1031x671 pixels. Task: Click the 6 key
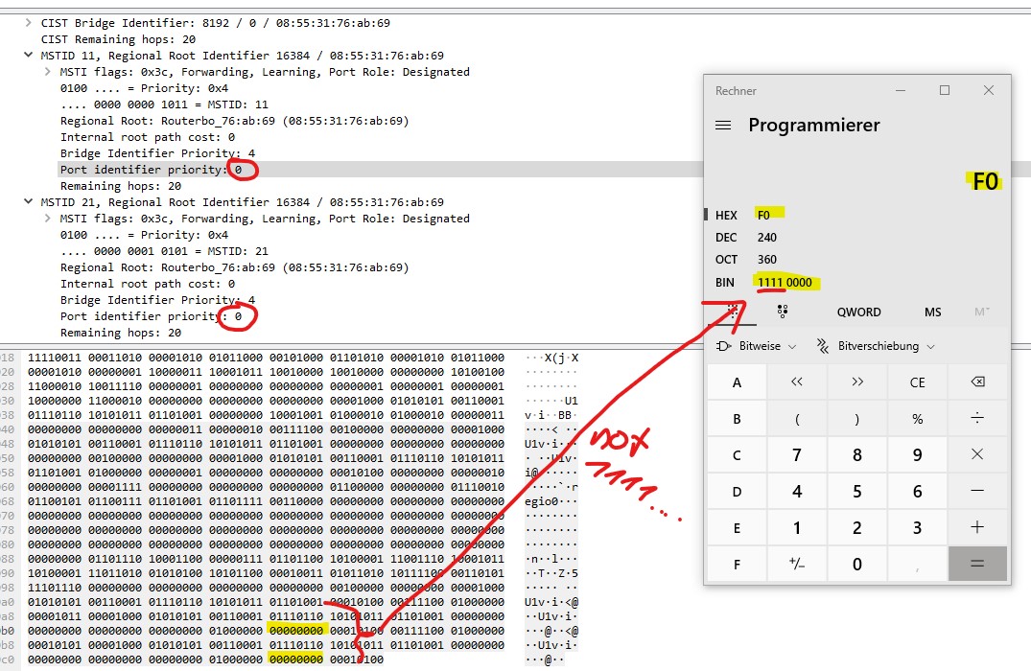(917, 490)
